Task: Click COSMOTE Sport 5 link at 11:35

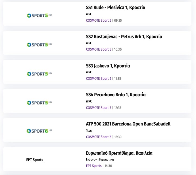Action: 98,79
